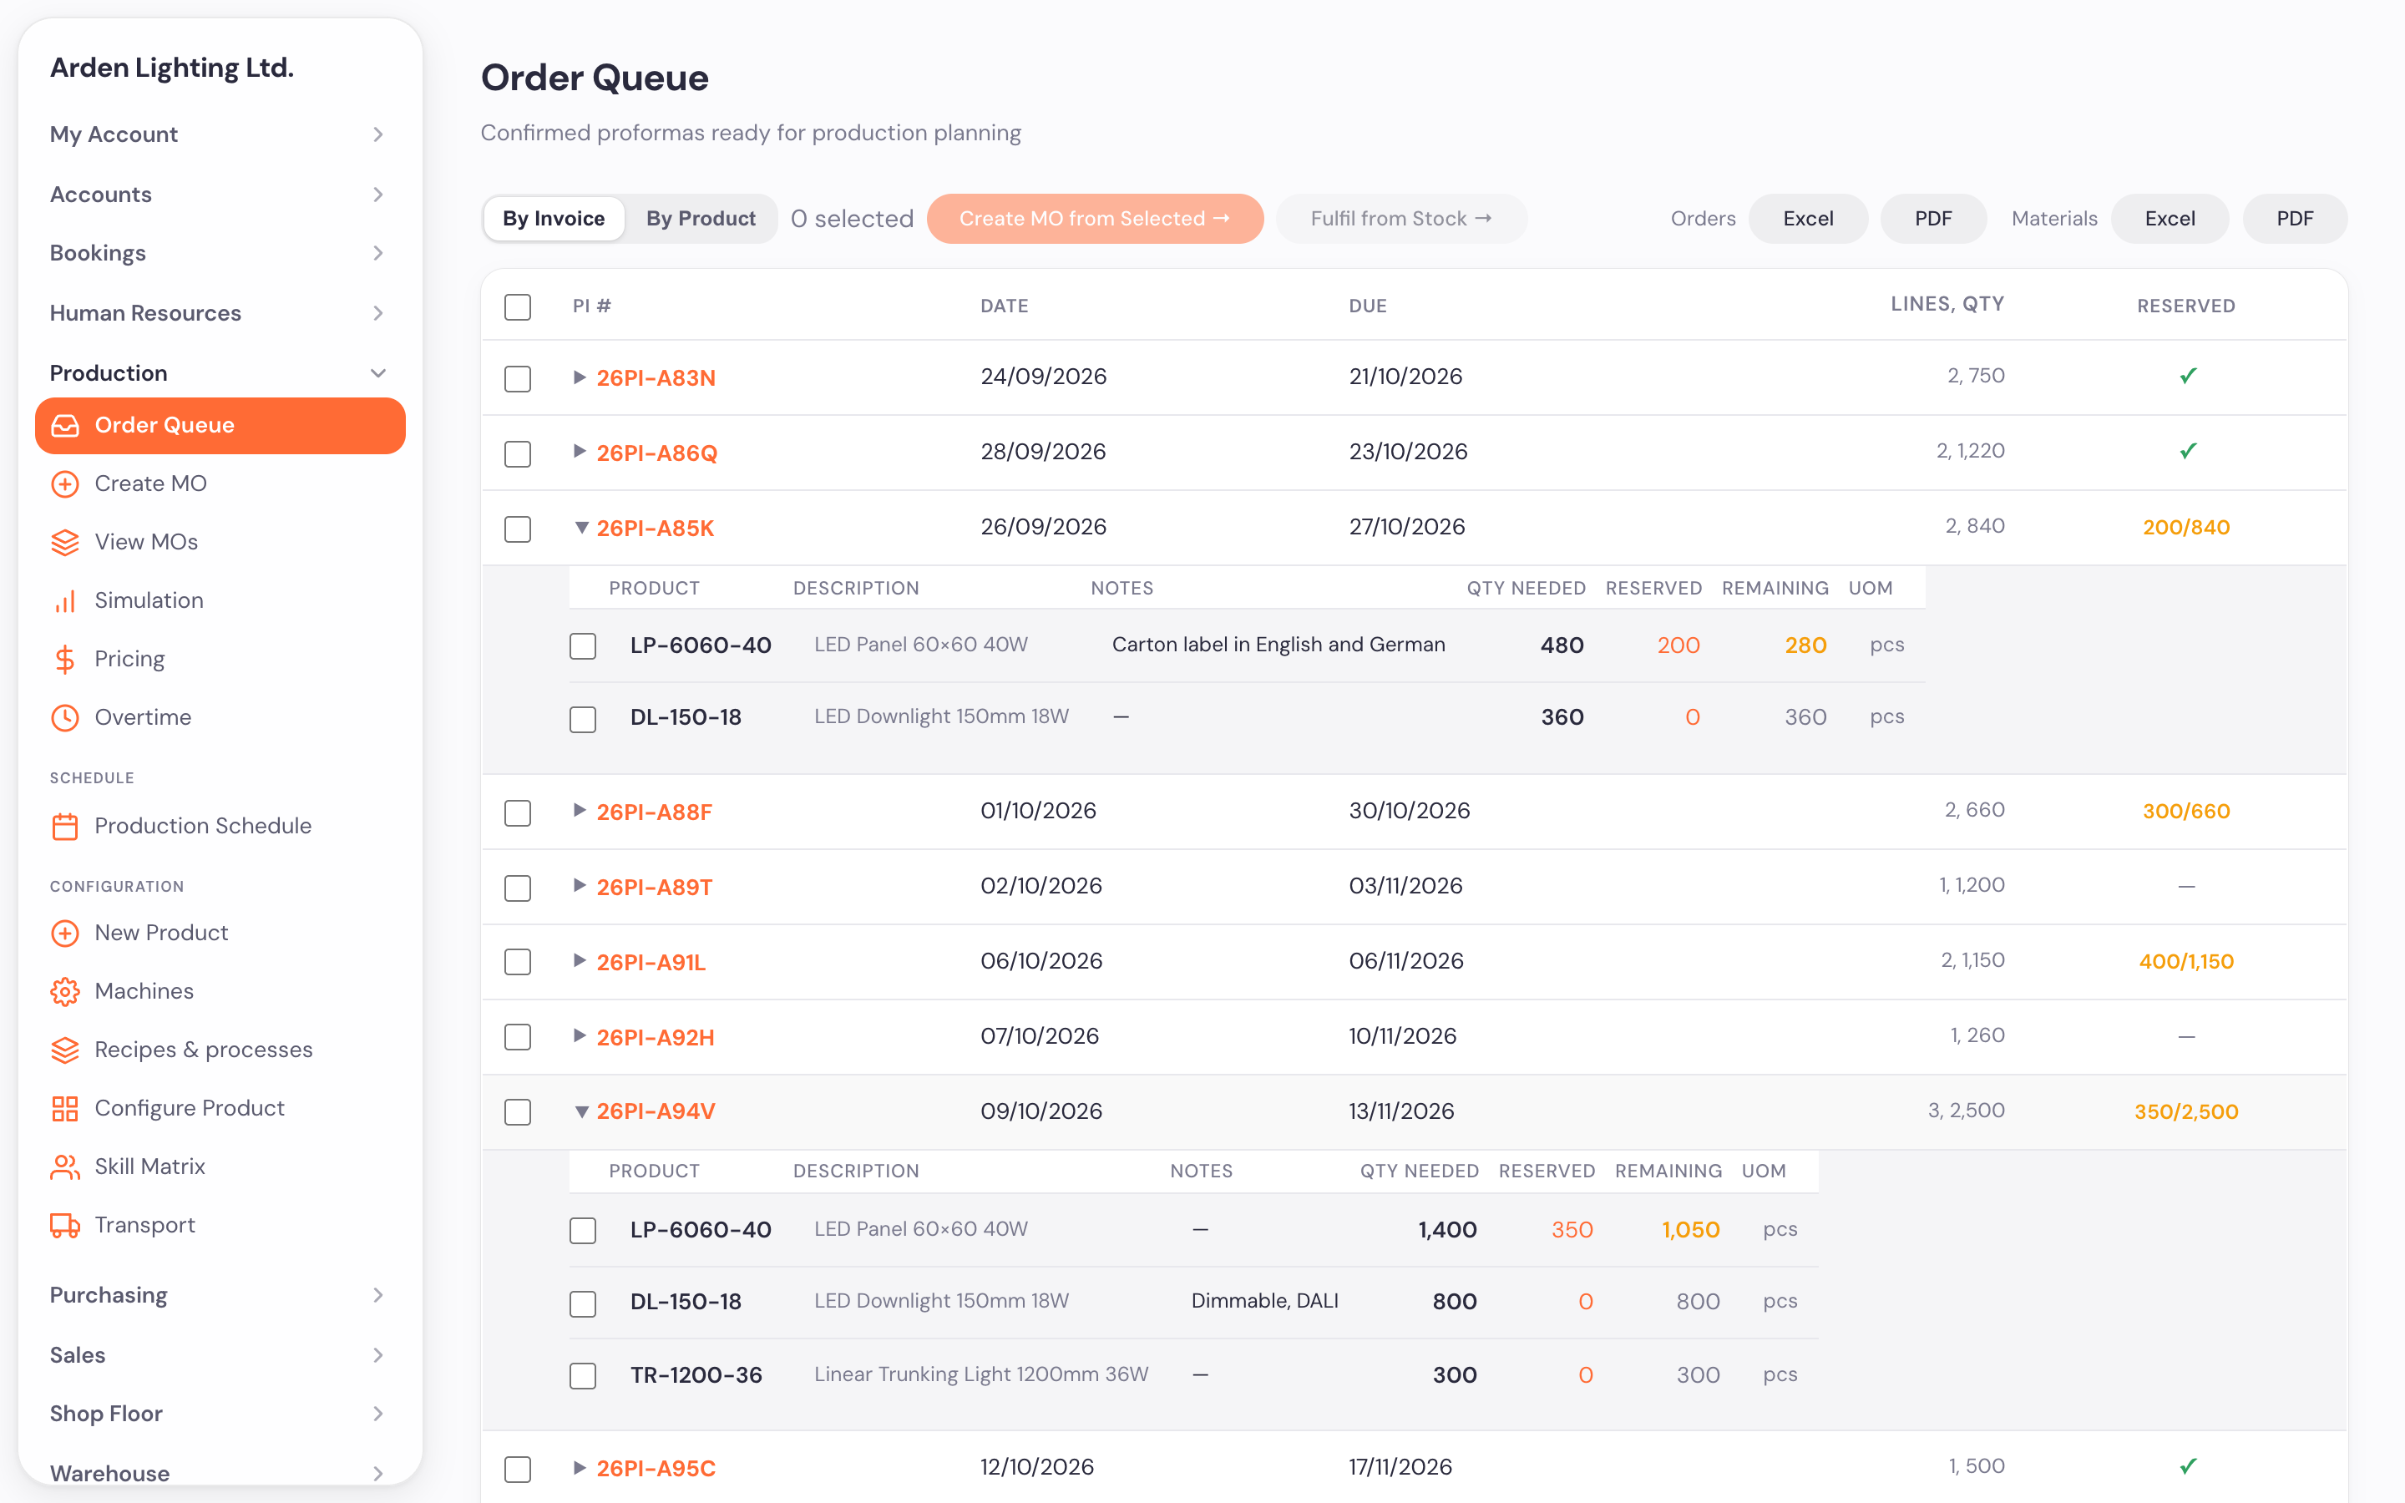Click the New Product plus icon
The image size is (2405, 1503).
pos(64,934)
